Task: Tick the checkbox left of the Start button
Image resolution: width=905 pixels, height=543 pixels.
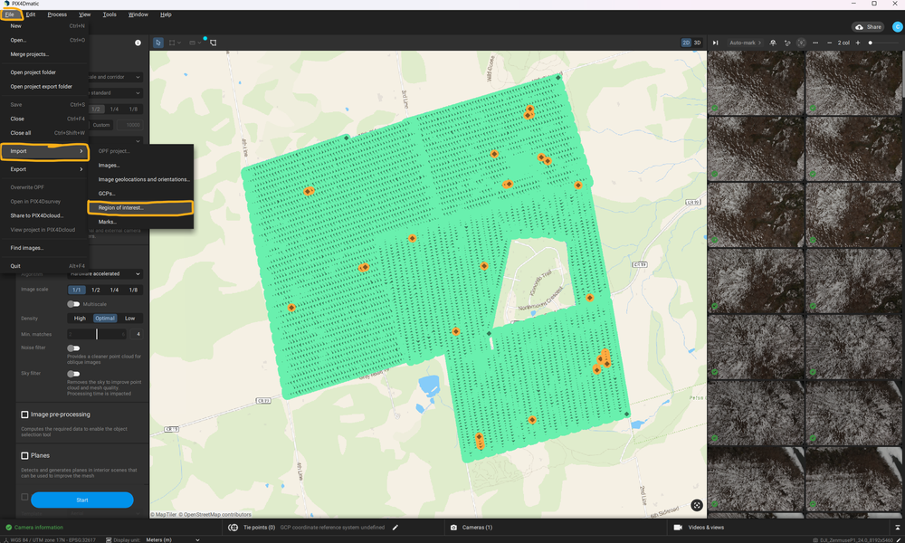Action: tap(24, 497)
